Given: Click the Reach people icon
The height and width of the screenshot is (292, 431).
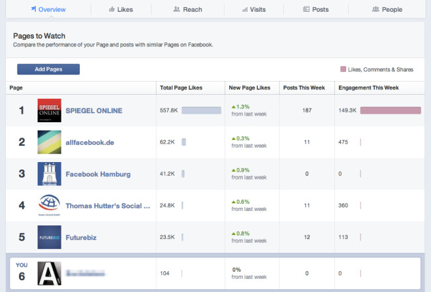Looking at the screenshot, I should pyautogui.click(x=177, y=9).
